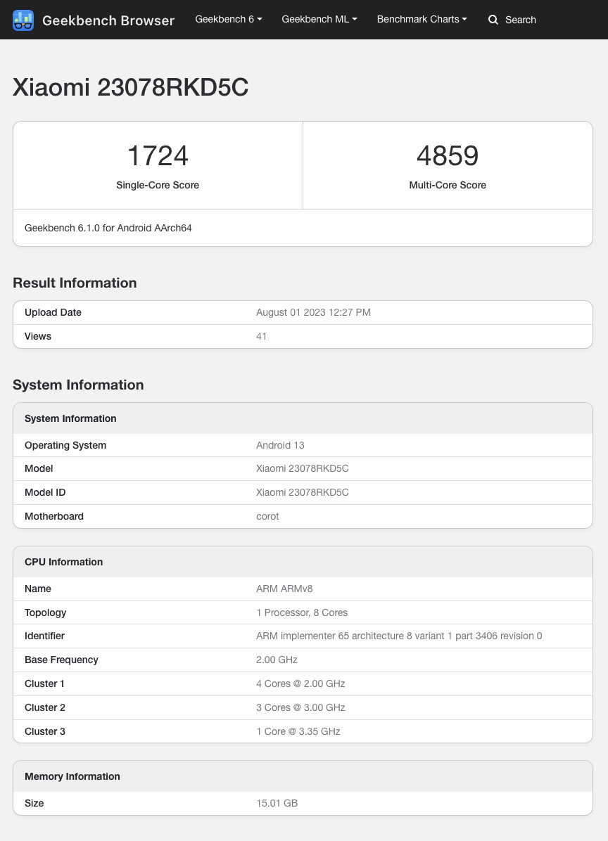The image size is (608, 841).
Task: Click the Geekbench logo icon
Action: [23, 20]
